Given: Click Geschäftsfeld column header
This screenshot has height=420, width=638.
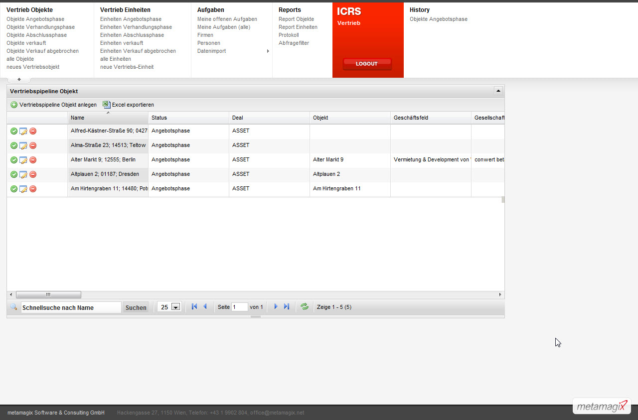Looking at the screenshot, I should click(431, 118).
